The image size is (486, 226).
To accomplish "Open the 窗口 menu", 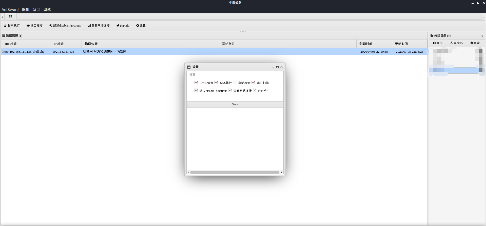I will click(36, 9).
